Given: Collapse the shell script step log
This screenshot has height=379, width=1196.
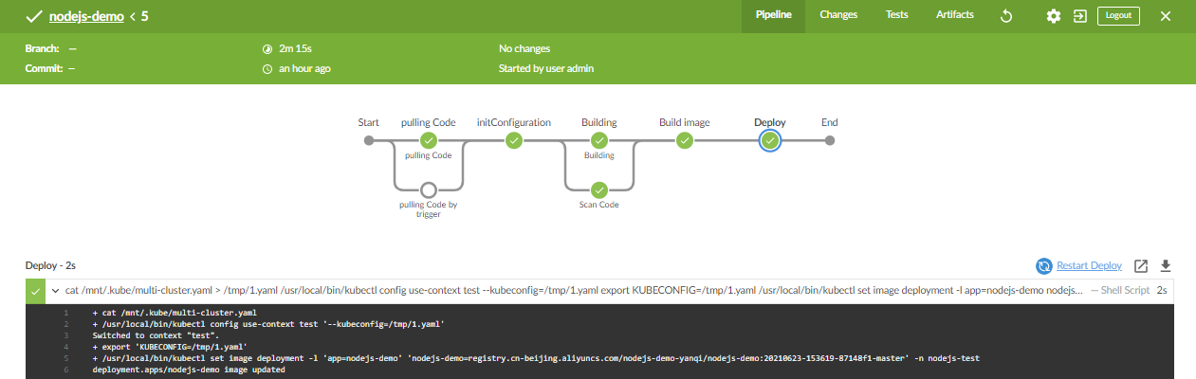Looking at the screenshot, I should 35,291.
